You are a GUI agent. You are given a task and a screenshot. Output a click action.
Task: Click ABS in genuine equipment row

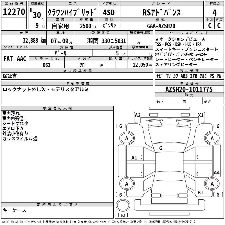[184, 76]
